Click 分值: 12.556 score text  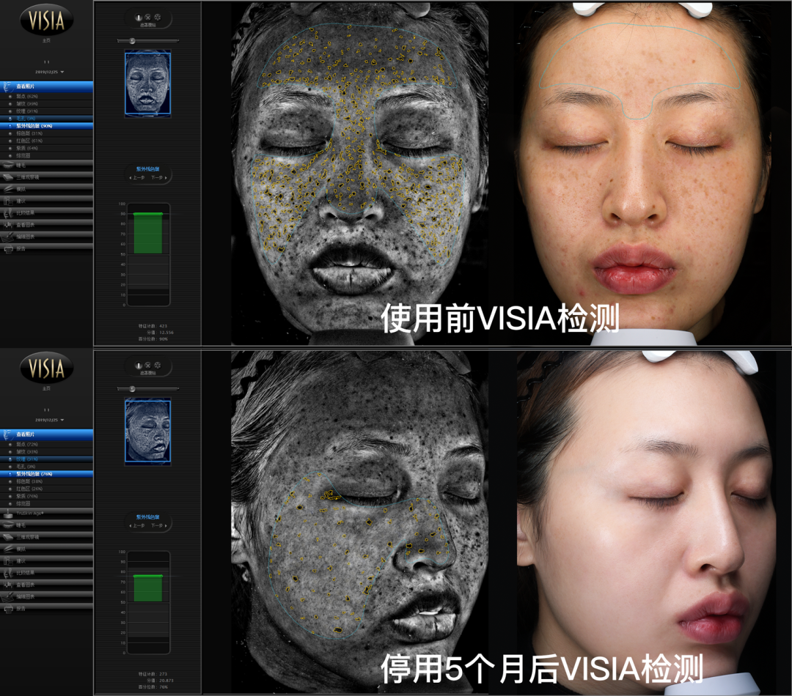click(x=160, y=333)
